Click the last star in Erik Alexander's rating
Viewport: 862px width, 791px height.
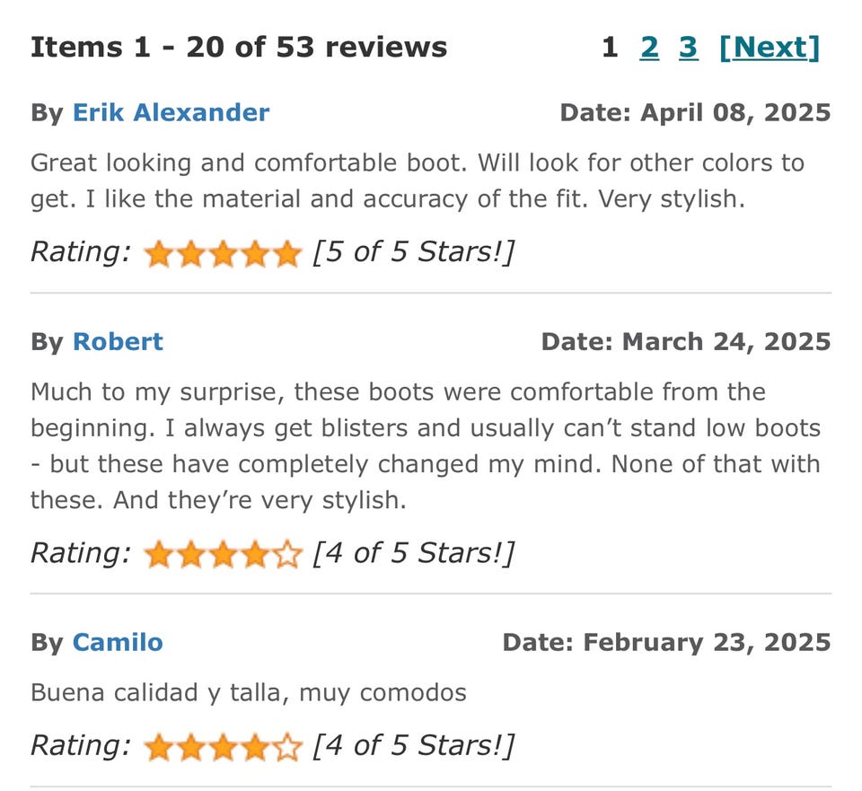point(286,255)
